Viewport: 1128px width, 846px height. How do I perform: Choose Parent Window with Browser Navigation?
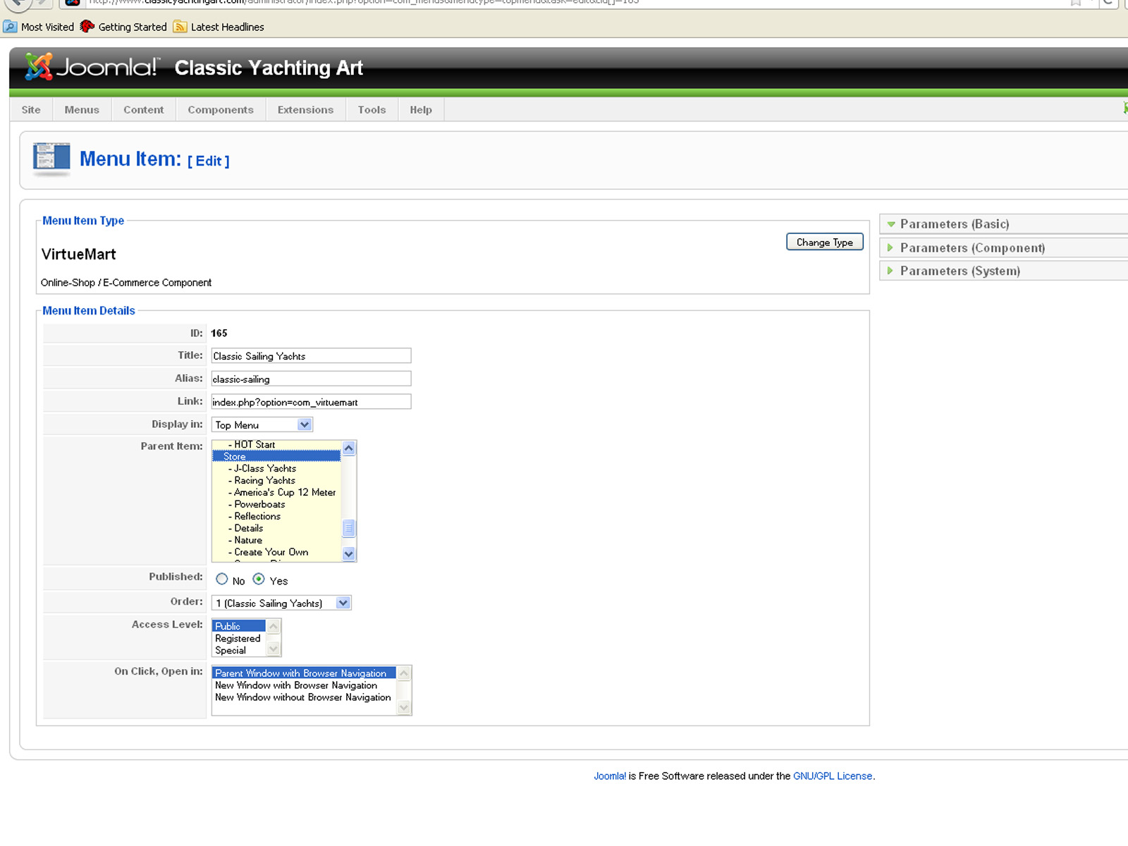point(305,673)
